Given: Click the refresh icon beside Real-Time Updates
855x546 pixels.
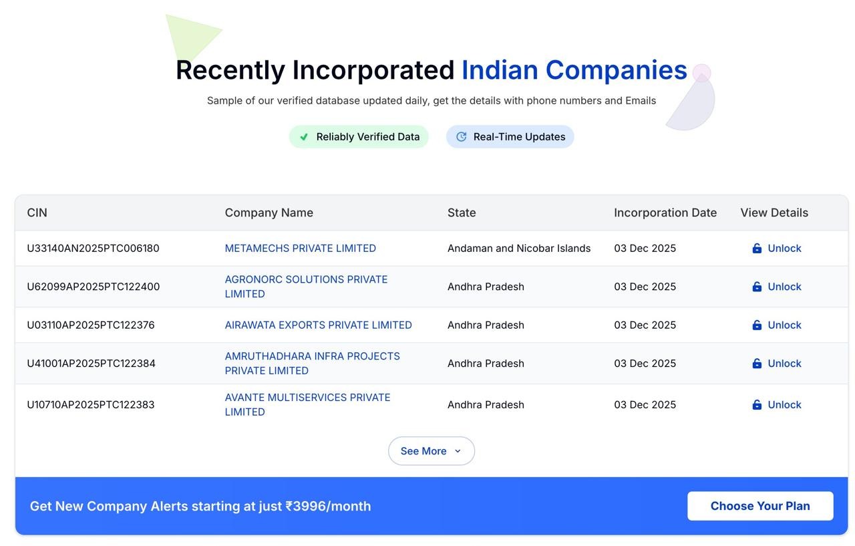Looking at the screenshot, I should tap(461, 137).
